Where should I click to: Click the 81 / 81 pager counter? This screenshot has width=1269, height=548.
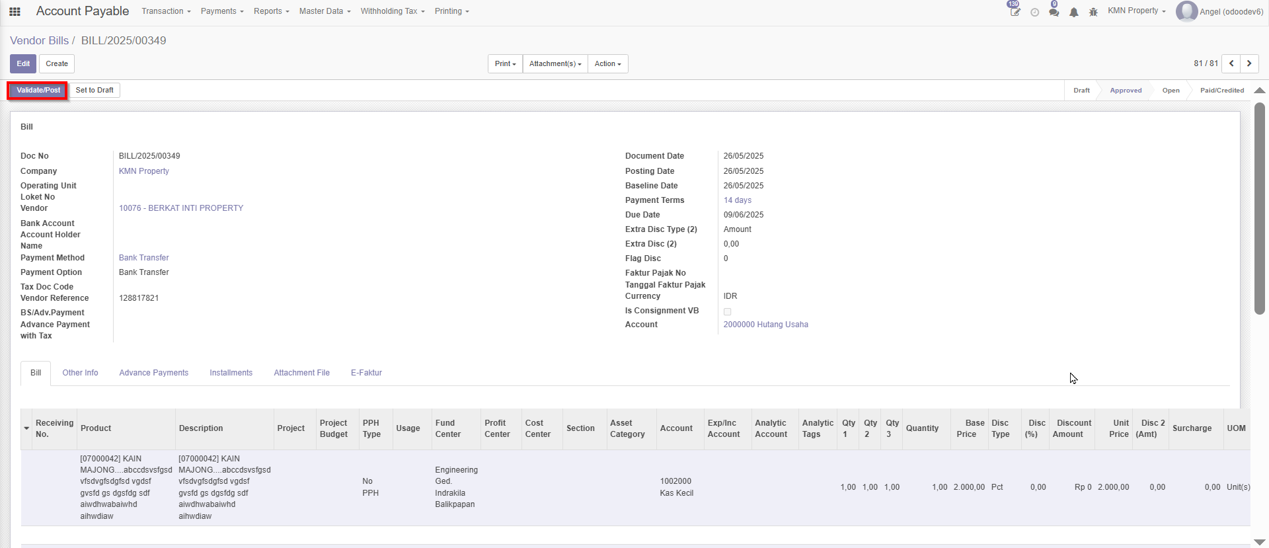tap(1206, 63)
